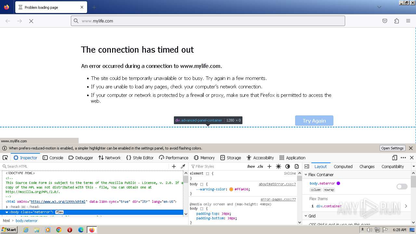
Task: Select html in the breadcrumb
Action: [6, 221]
